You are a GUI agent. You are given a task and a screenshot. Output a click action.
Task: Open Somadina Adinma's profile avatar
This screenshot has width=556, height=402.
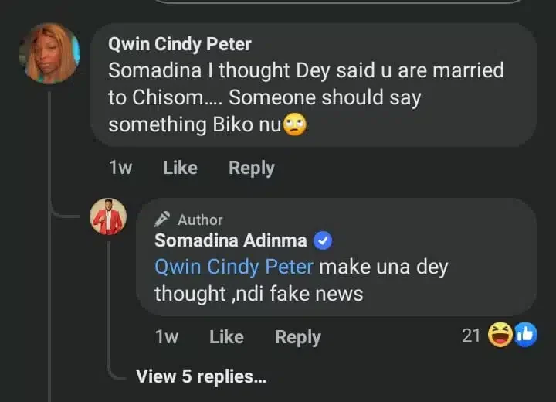point(107,216)
